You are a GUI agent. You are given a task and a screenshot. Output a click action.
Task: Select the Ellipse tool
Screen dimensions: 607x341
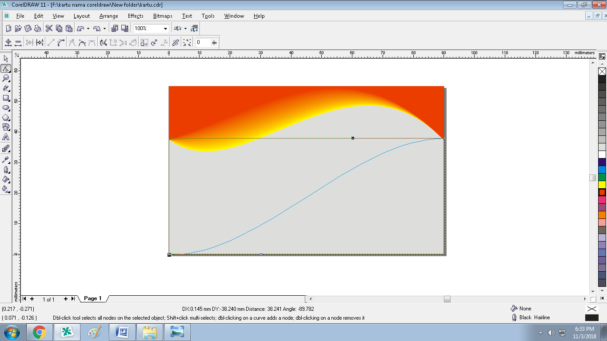pyautogui.click(x=6, y=107)
